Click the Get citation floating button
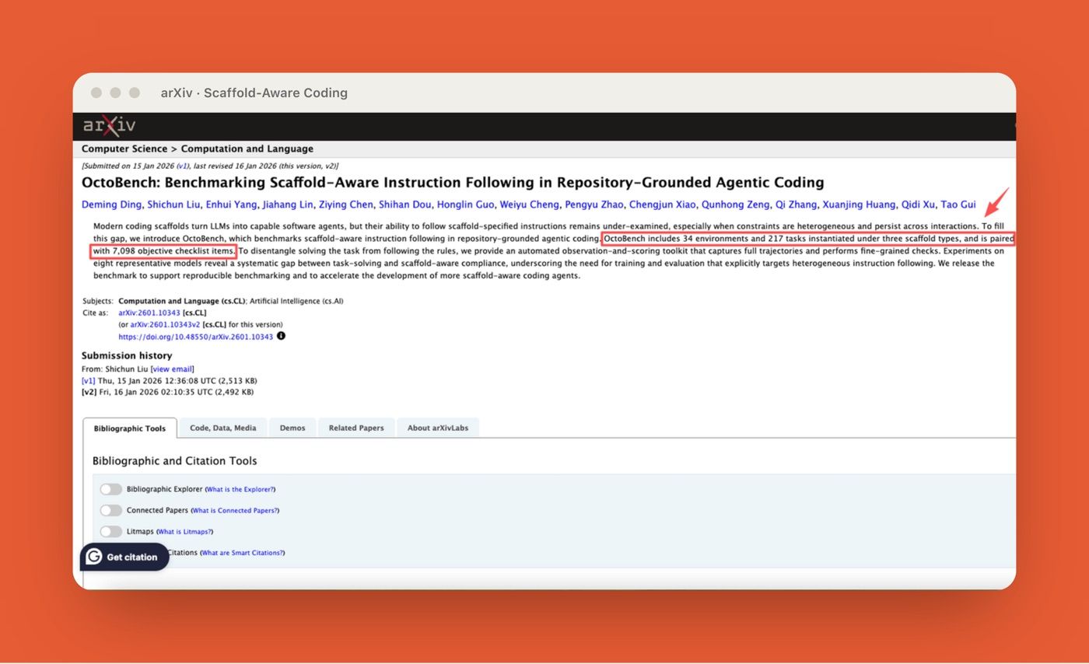 (124, 557)
